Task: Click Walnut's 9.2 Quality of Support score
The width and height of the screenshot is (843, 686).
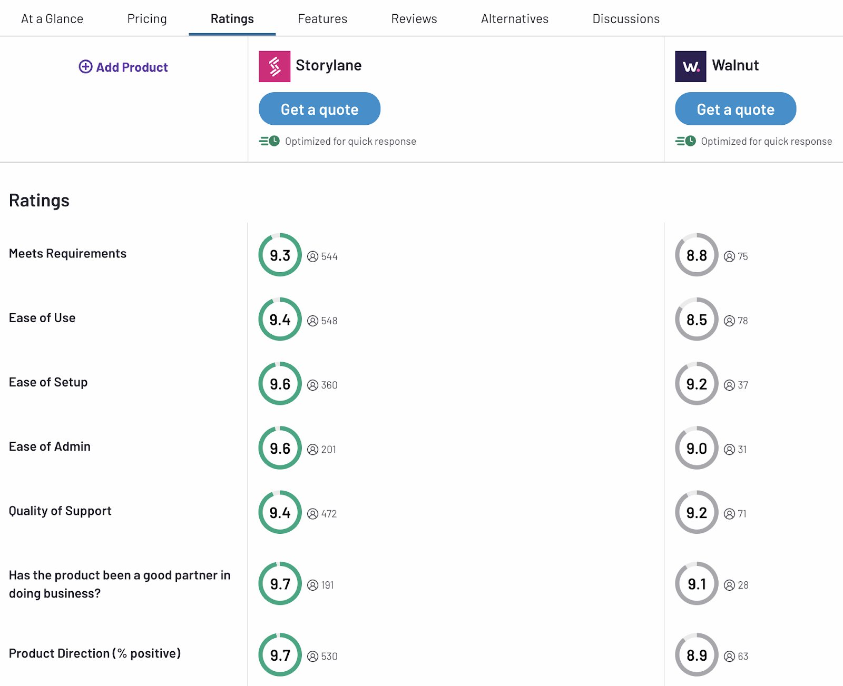Action: pyautogui.click(x=697, y=512)
